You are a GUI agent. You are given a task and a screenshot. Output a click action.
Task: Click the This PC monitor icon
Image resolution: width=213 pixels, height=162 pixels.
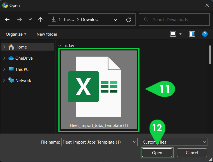pyautogui.click(x=11, y=69)
